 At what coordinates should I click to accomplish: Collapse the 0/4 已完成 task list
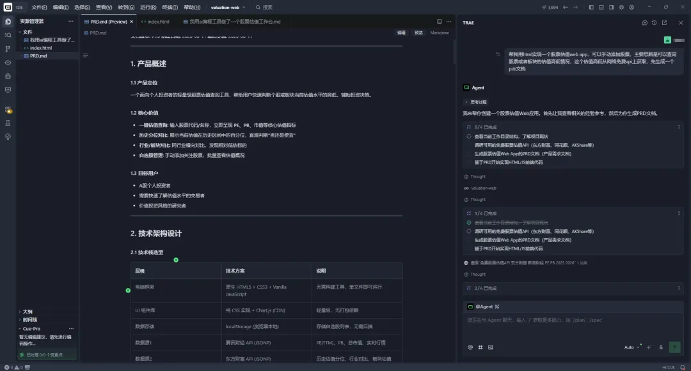click(679, 127)
